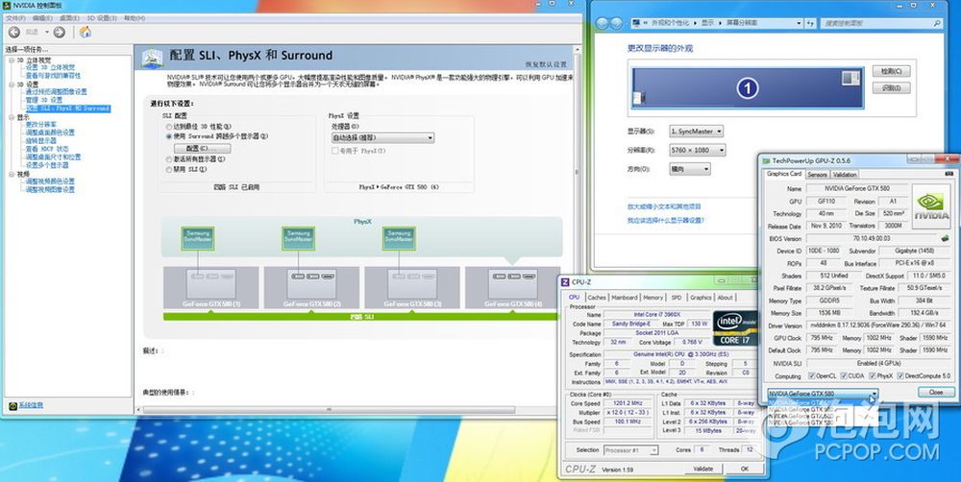Open the 5760 × 1080 resolution dropdown

(697, 151)
